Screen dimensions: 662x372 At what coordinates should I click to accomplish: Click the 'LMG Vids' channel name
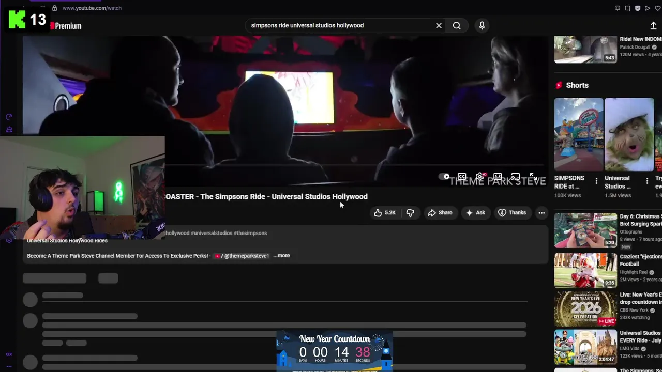click(x=629, y=349)
